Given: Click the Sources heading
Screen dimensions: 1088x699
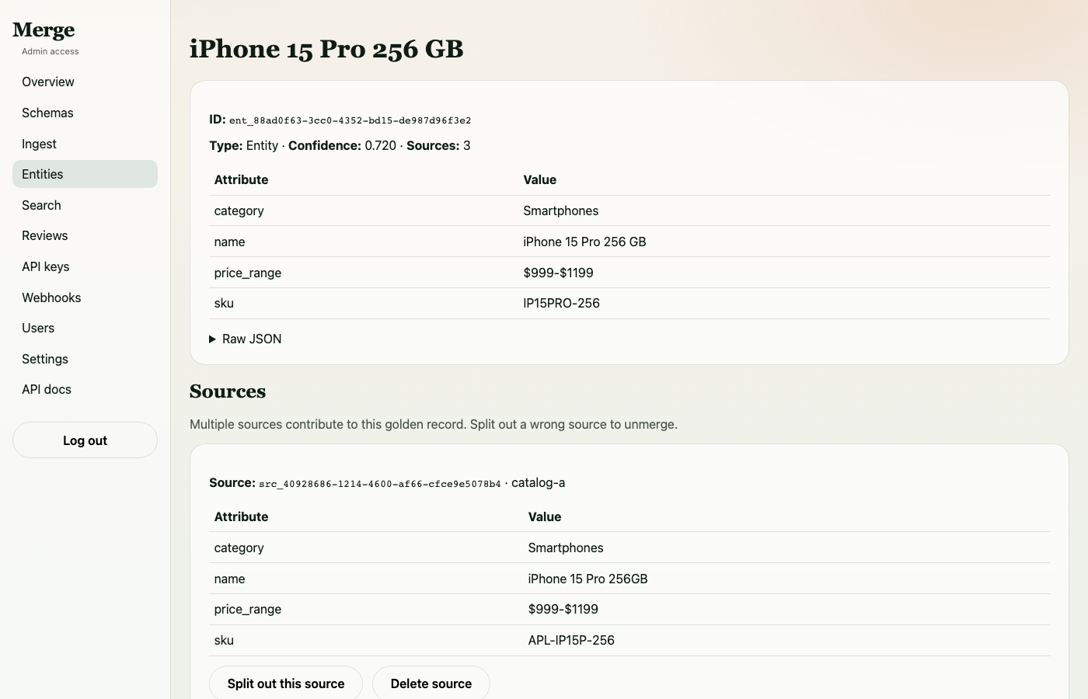Looking at the screenshot, I should (x=228, y=391).
